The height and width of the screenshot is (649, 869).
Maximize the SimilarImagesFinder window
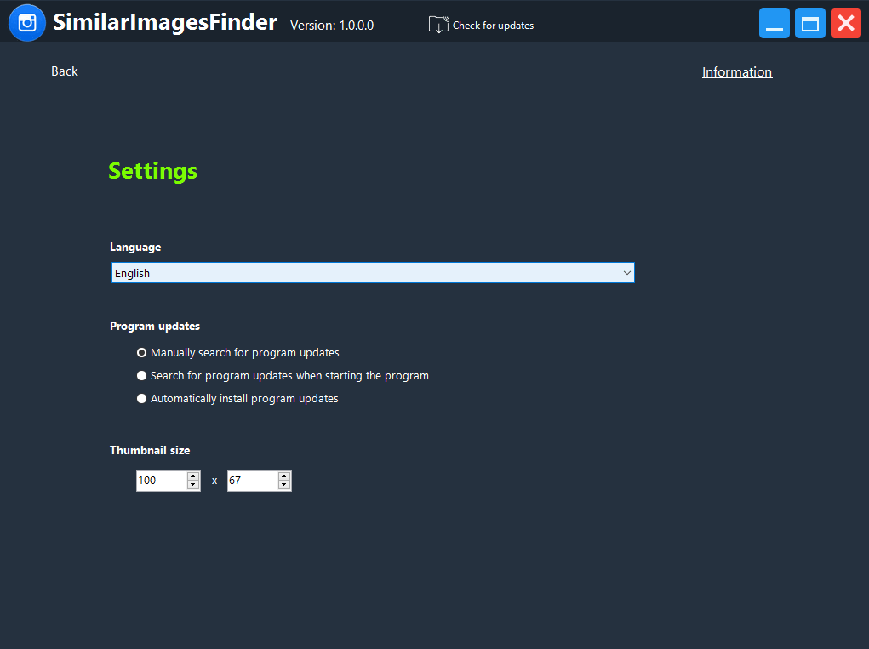809,23
